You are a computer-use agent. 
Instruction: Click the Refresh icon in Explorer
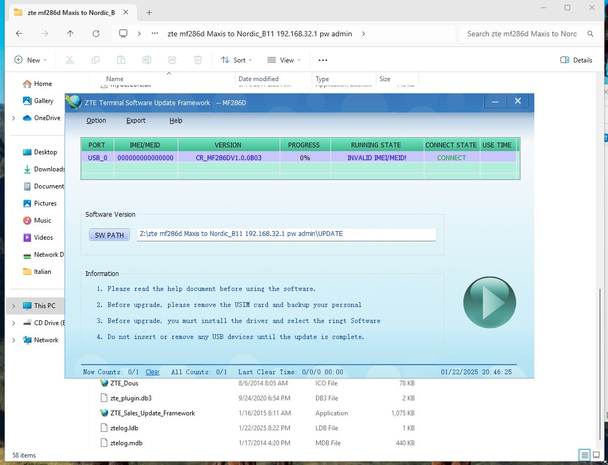(x=96, y=34)
